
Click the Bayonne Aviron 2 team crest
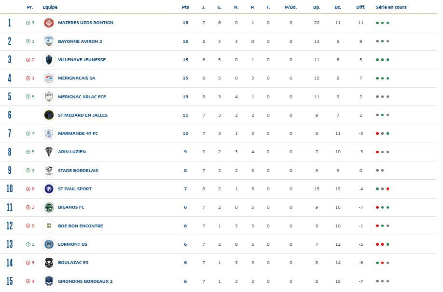pos(48,41)
